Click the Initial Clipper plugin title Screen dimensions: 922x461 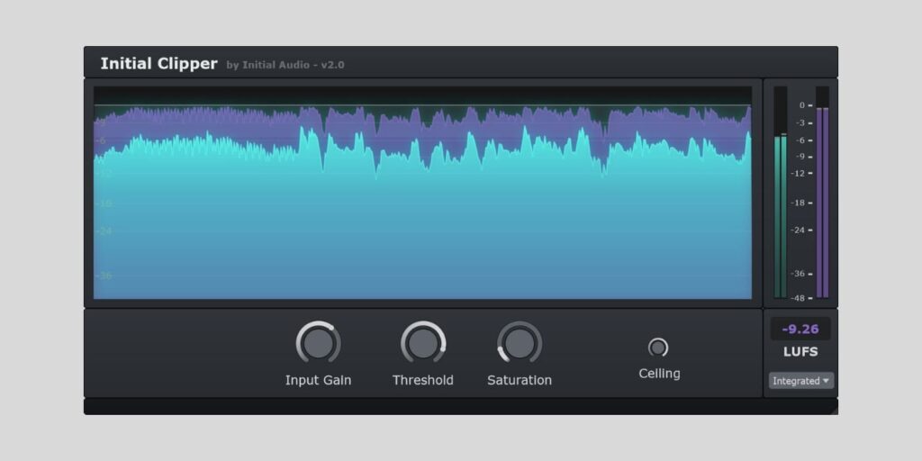pos(158,64)
